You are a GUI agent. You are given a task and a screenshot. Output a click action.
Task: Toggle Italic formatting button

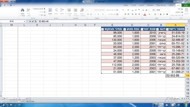tap(164, 14)
